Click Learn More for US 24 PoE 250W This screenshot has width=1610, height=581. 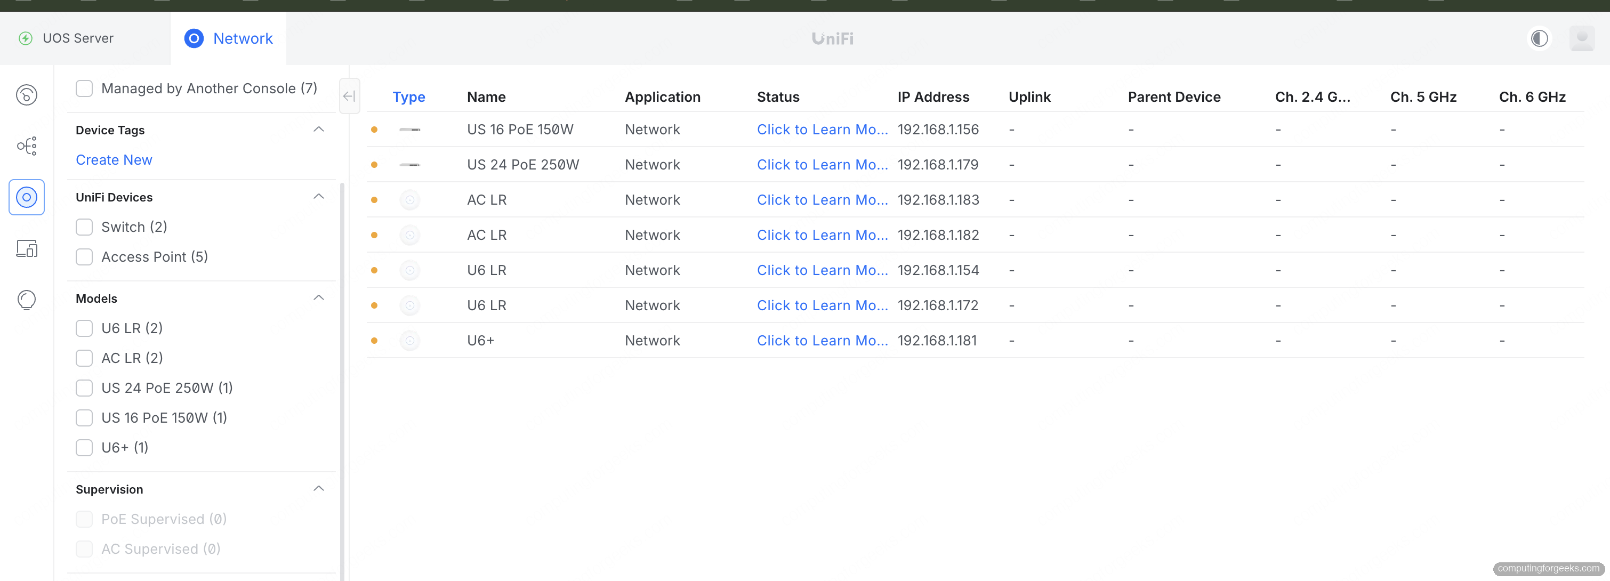(x=822, y=165)
